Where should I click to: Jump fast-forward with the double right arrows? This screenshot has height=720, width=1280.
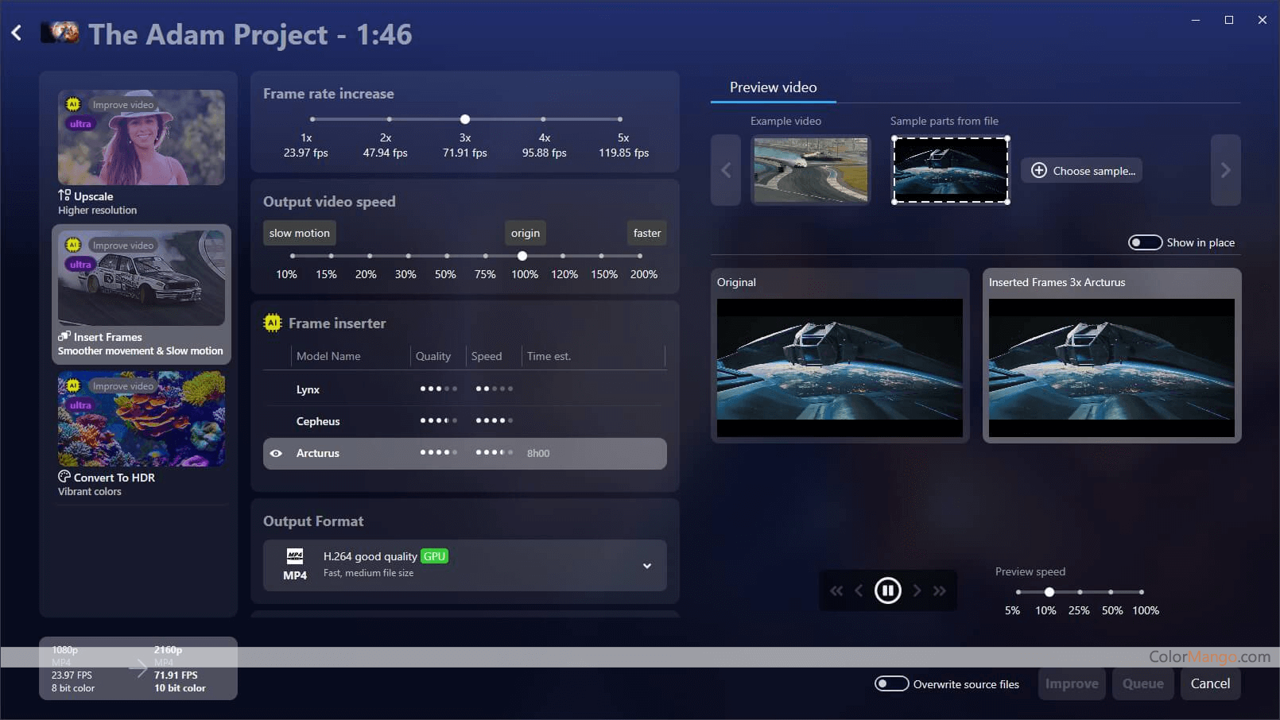[940, 590]
